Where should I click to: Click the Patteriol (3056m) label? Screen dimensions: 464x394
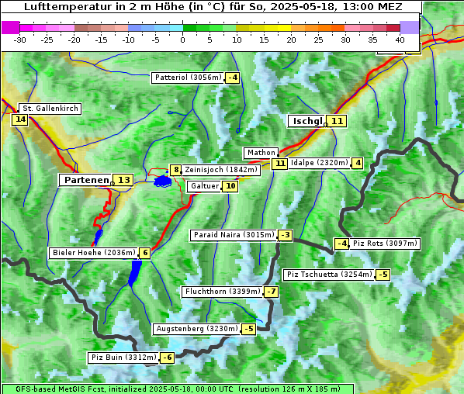[188, 78]
